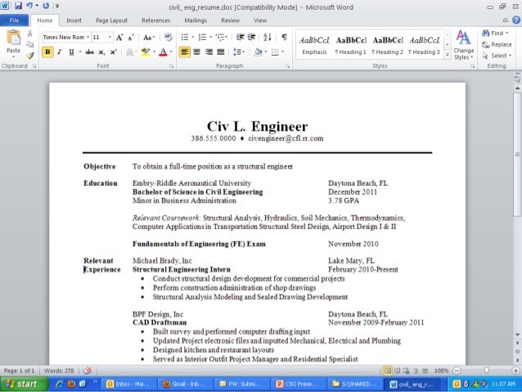Sort the selected text alphabetically
The image size is (522, 392).
(x=268, y=37)
